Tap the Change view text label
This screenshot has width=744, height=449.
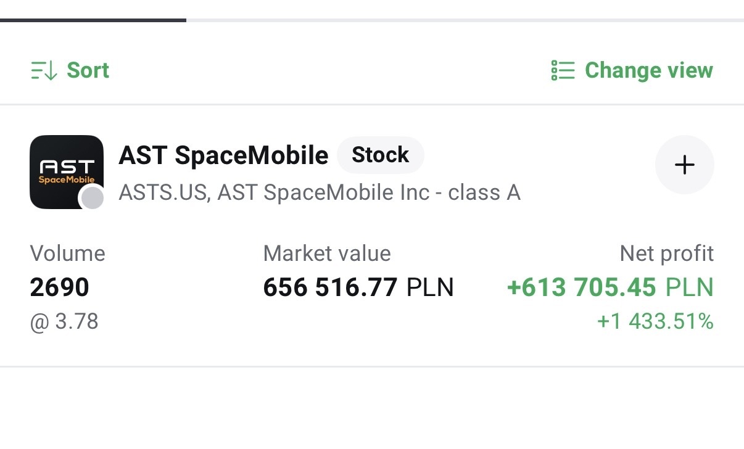click(648, 70)
